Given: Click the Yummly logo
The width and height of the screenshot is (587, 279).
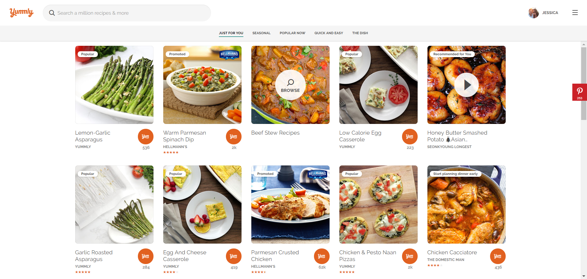Looking at the screenshot, I should [21, 13].
